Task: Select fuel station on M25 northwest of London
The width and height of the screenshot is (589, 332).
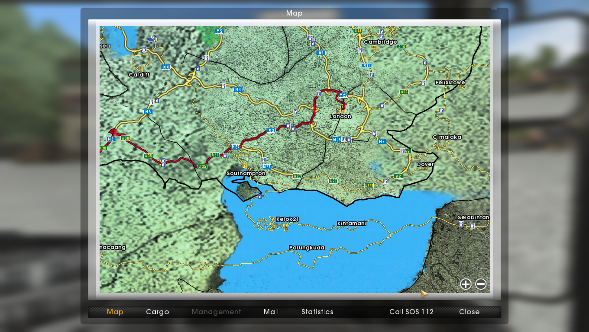Action: [x=318, y=93]
